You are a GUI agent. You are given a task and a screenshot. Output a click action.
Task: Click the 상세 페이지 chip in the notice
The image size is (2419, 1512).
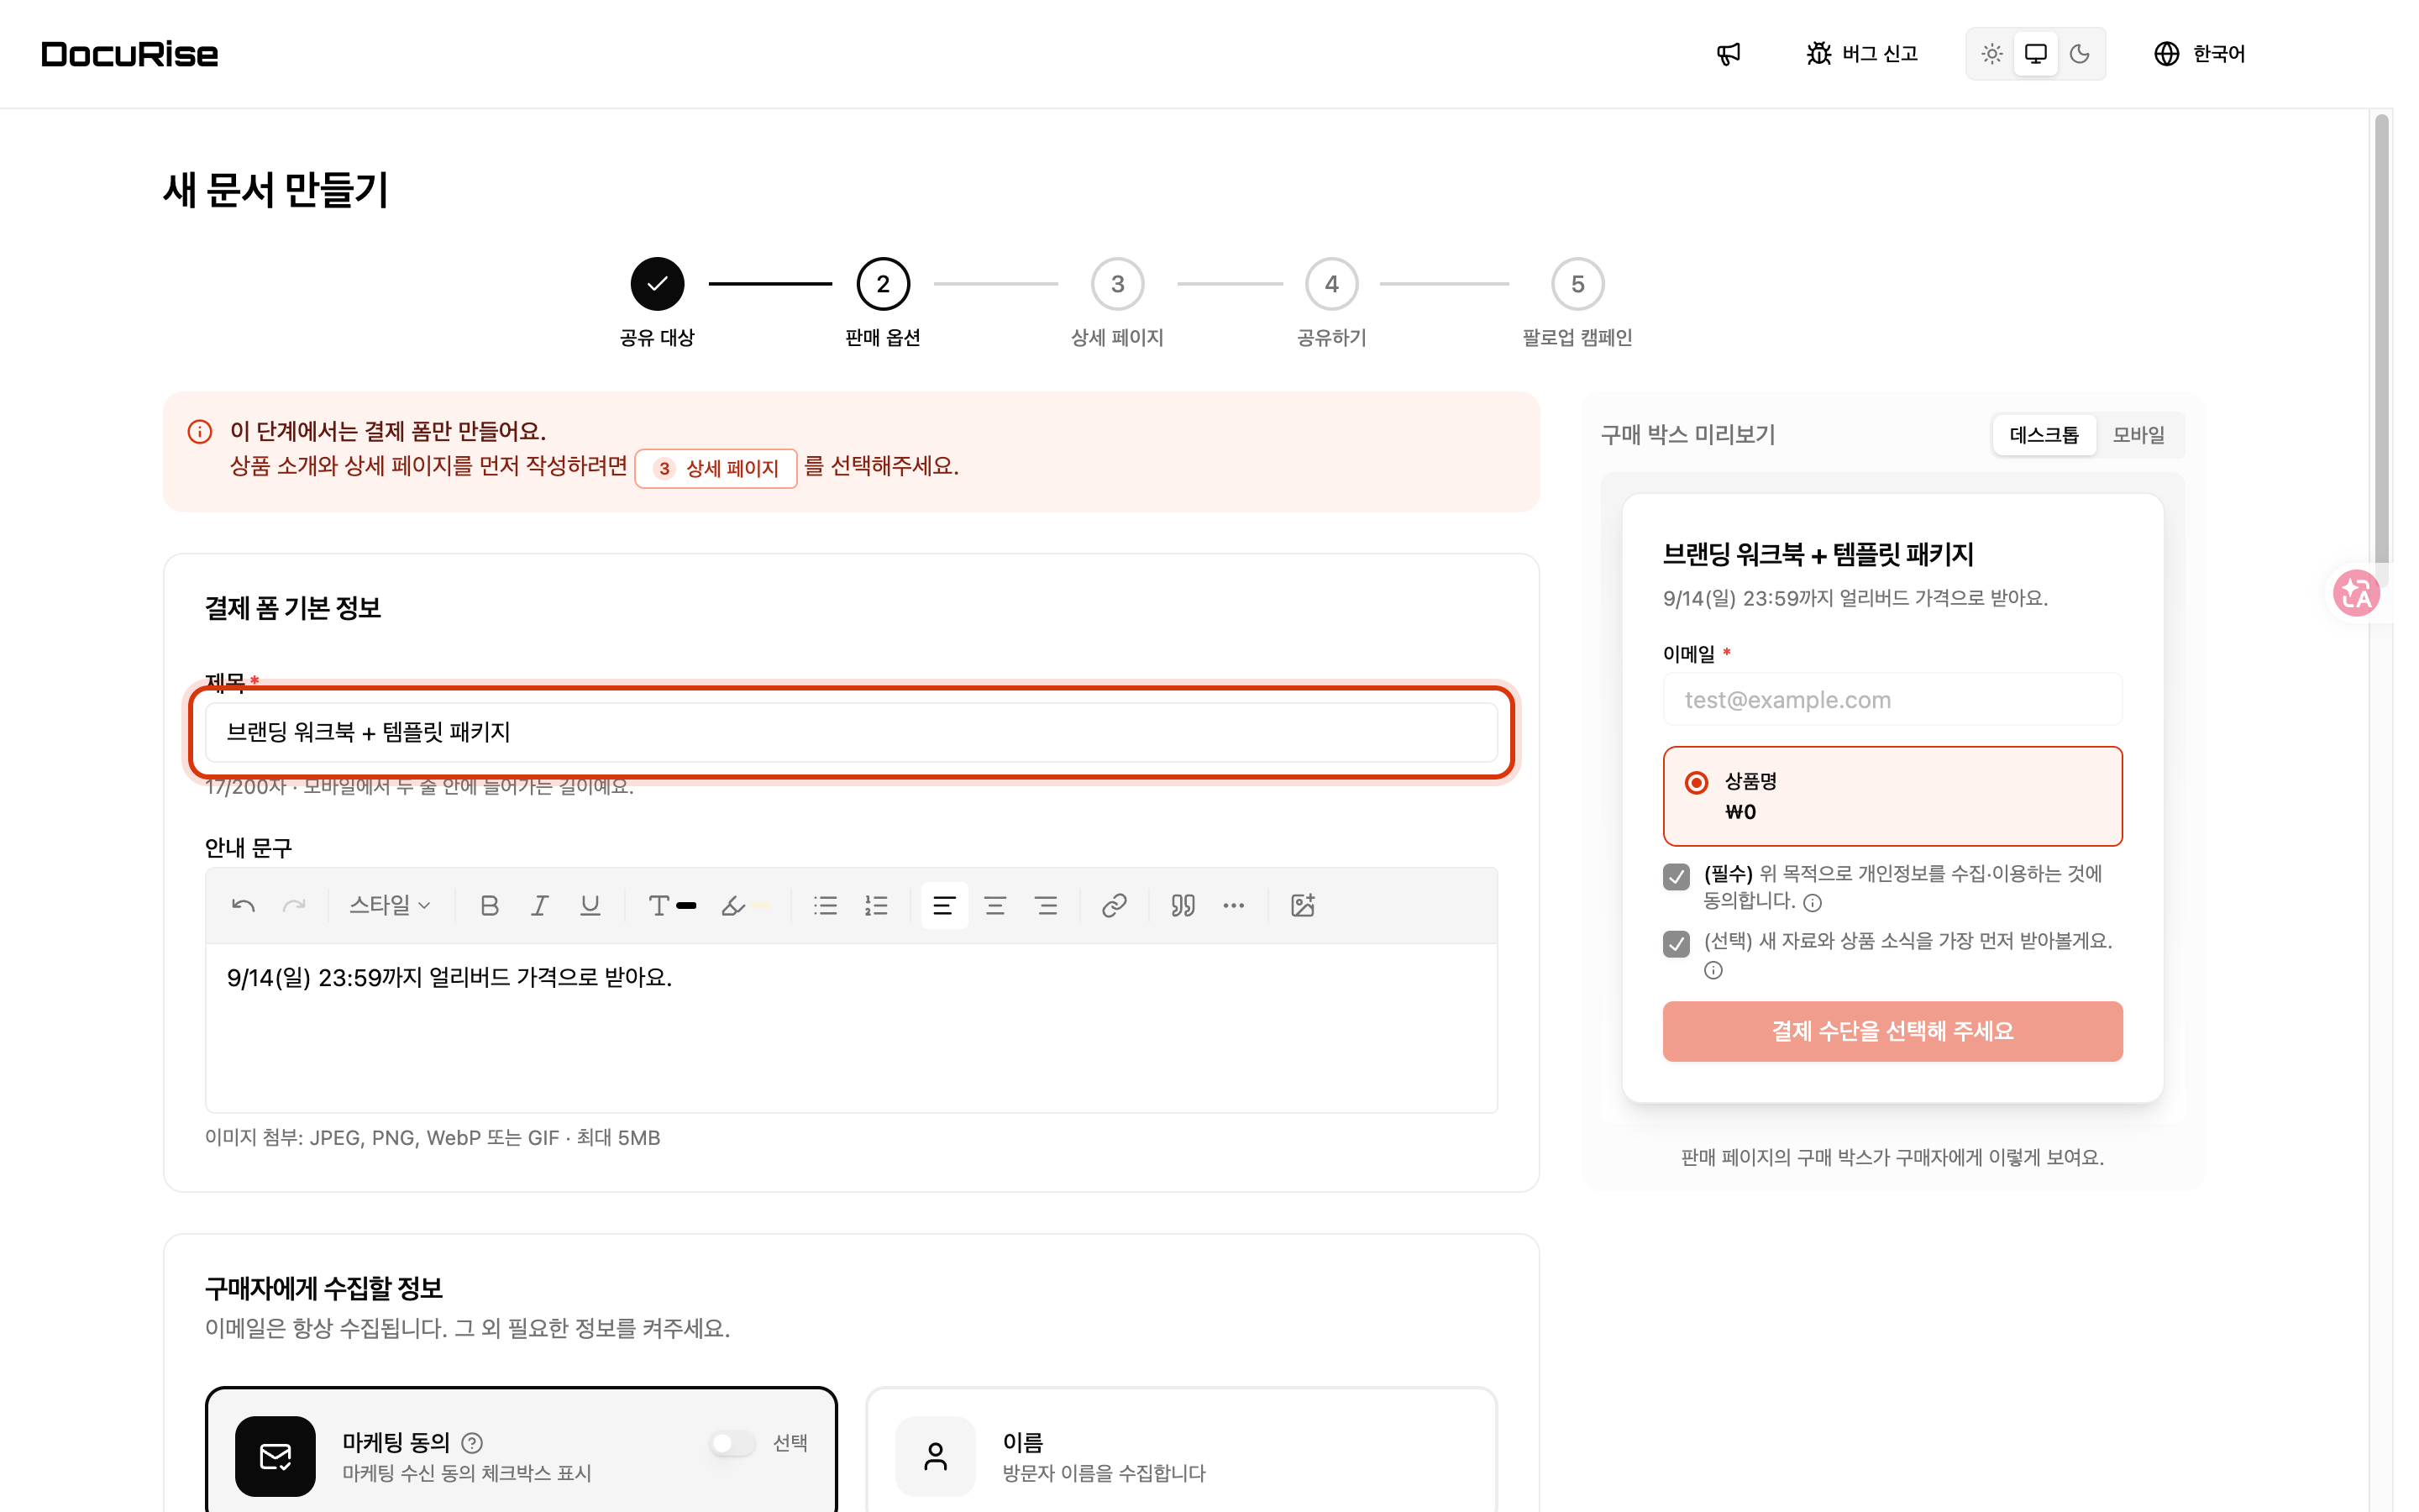pyautogui.click(x=716, y=468)
